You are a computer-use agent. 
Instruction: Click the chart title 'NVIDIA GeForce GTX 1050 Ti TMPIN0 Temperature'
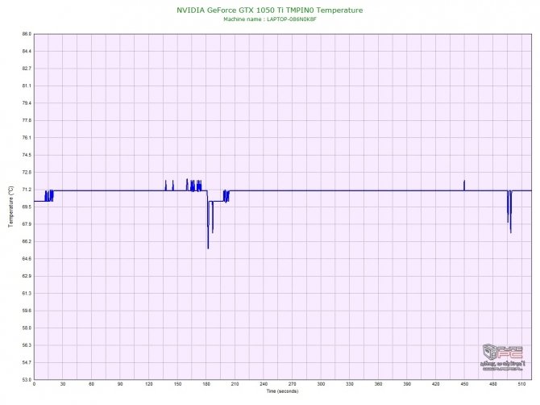[270, 10]
